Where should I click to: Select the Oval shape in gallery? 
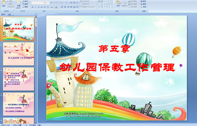[x=112, y=1]
